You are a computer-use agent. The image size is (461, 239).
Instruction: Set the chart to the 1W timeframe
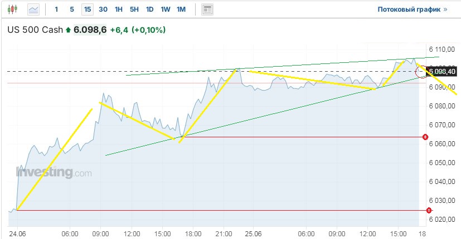tap(166, 9)
